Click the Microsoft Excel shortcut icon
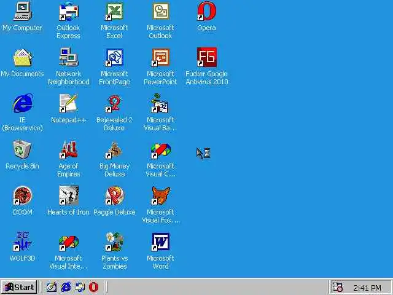The image size is (393, 295). 114,11
